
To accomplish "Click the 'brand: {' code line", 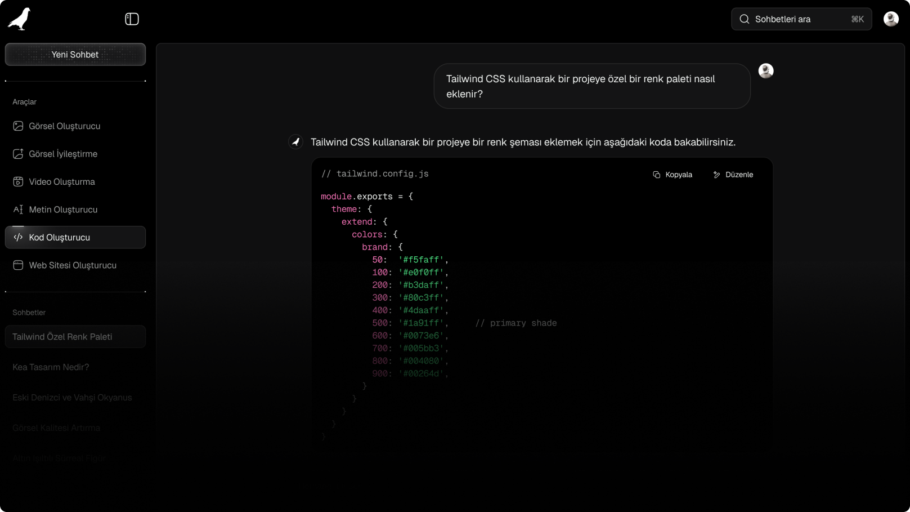I will click(x=383, y=247).
